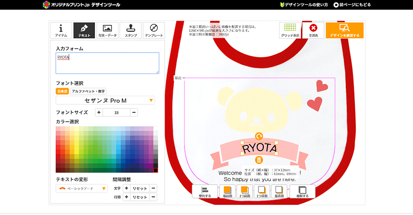Toggle grid display with グリッド表示
The width and height of the screenshot is (413, 215).
[290, 31]
